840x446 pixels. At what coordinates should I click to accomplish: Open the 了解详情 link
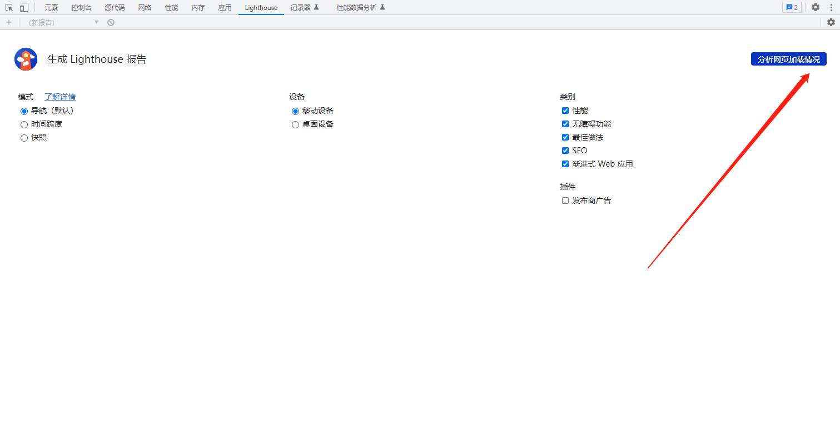click(x=60, y=97)
